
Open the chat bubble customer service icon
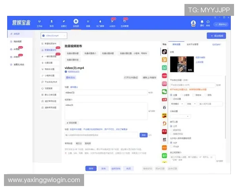[208, 22]
